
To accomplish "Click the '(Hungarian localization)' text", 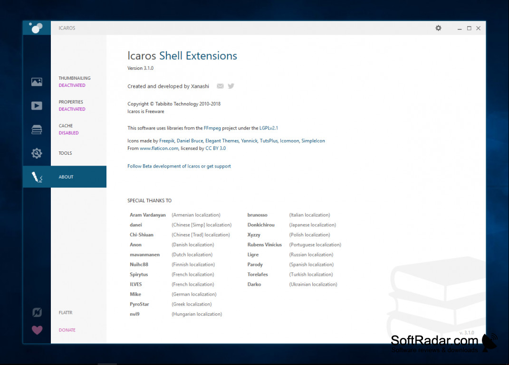I will 197,314.
